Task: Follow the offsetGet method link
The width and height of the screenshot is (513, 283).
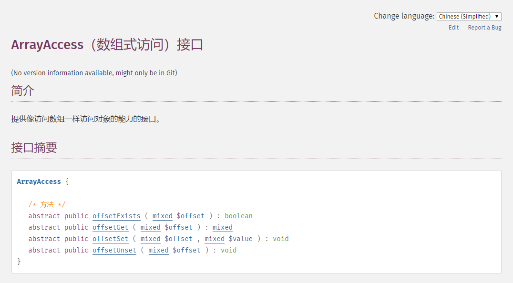Action: pyautogui.click(x=110, y=227)
